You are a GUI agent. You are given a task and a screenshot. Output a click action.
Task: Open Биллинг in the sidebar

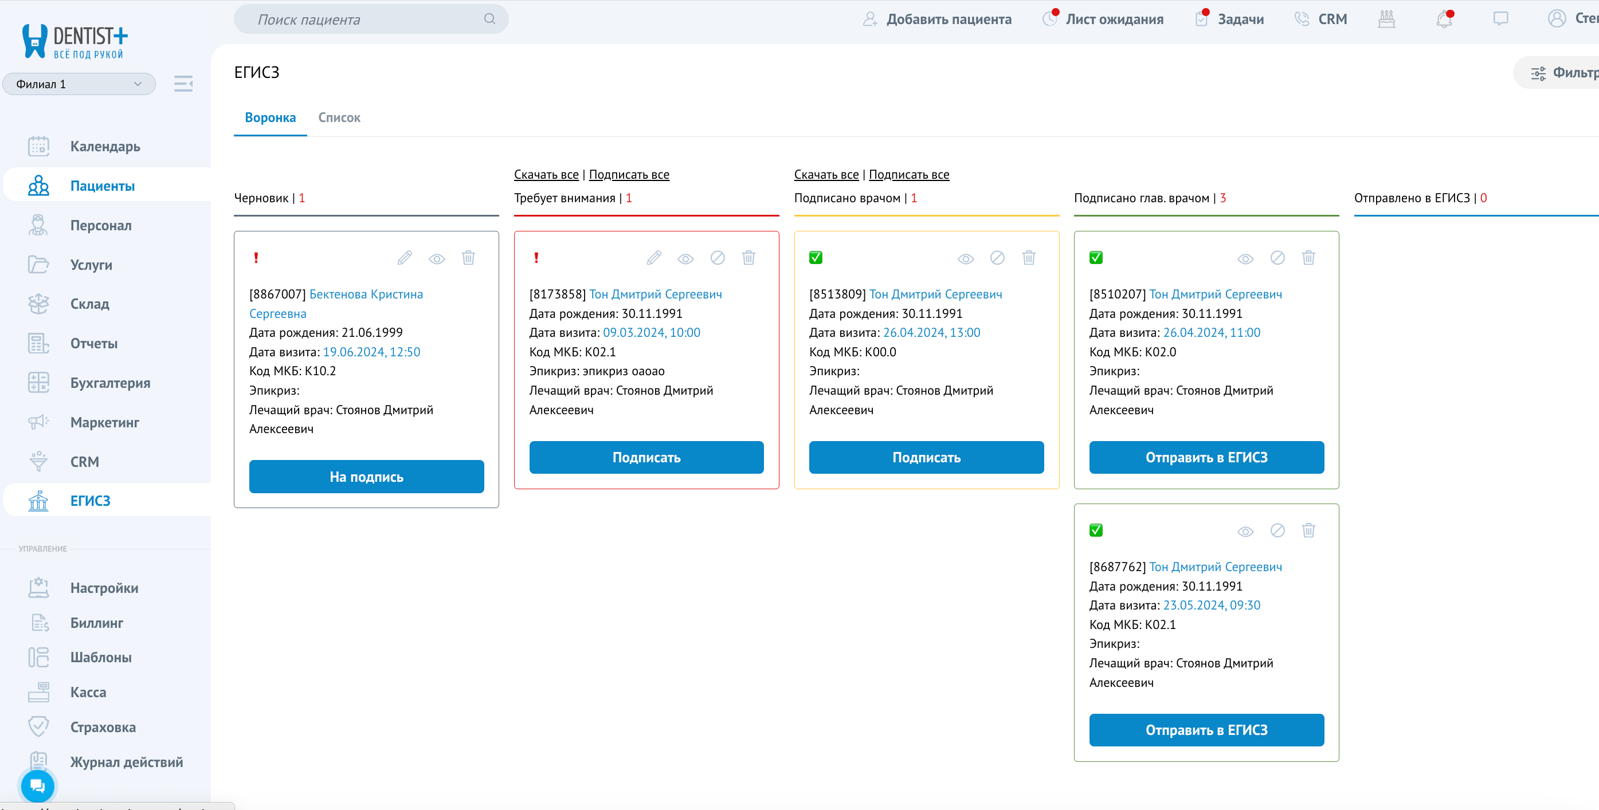[x=107, y=623]
